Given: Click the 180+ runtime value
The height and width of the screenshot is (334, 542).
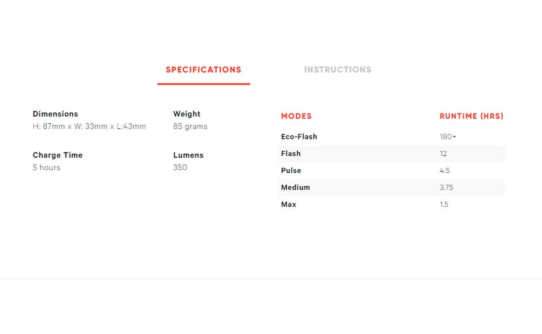Looking at the screenshot, I should point(448,137).
